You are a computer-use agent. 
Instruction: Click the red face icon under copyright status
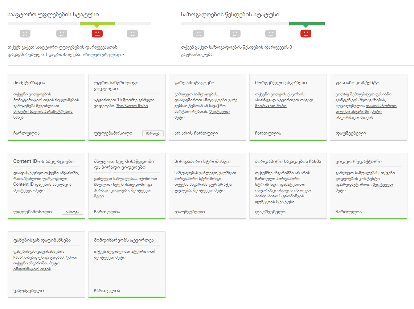point(97,34)
